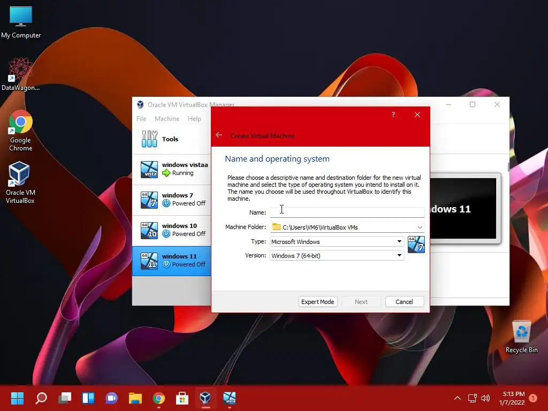Open Oracle VM VirtualBox desktop shortcut
Screen dimensions: 548x411
(x=20, y=182)
